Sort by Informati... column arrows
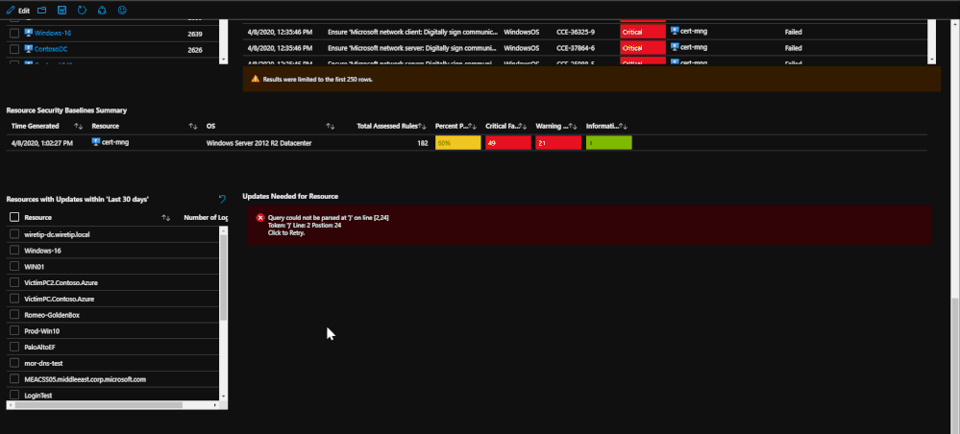Screen dimensions: 960x434 (624, 126)
